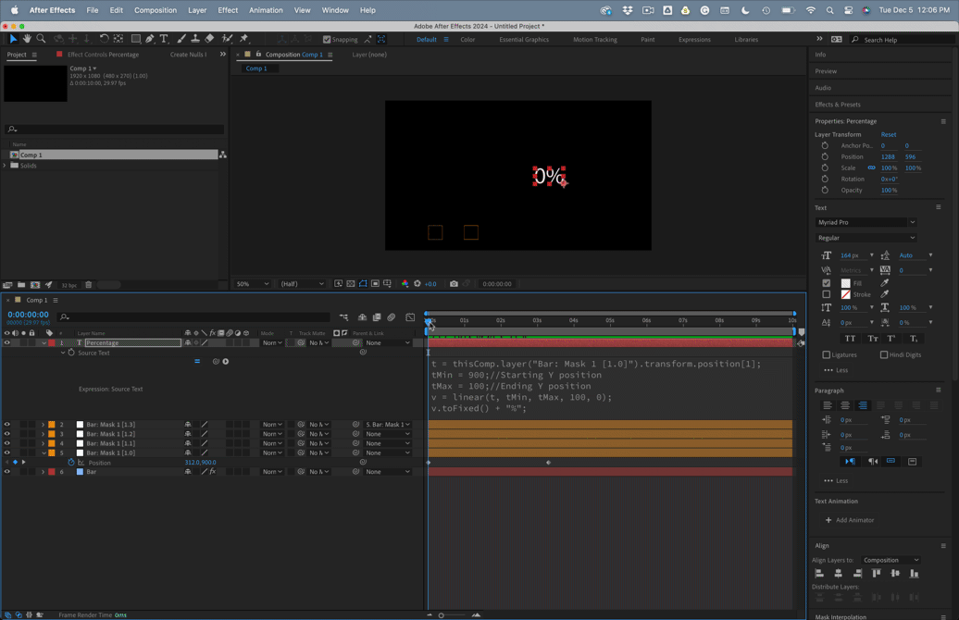Switch to Motion Tracking workspace
Viewport: 959px width, 620px height.
tap(594, 39)
